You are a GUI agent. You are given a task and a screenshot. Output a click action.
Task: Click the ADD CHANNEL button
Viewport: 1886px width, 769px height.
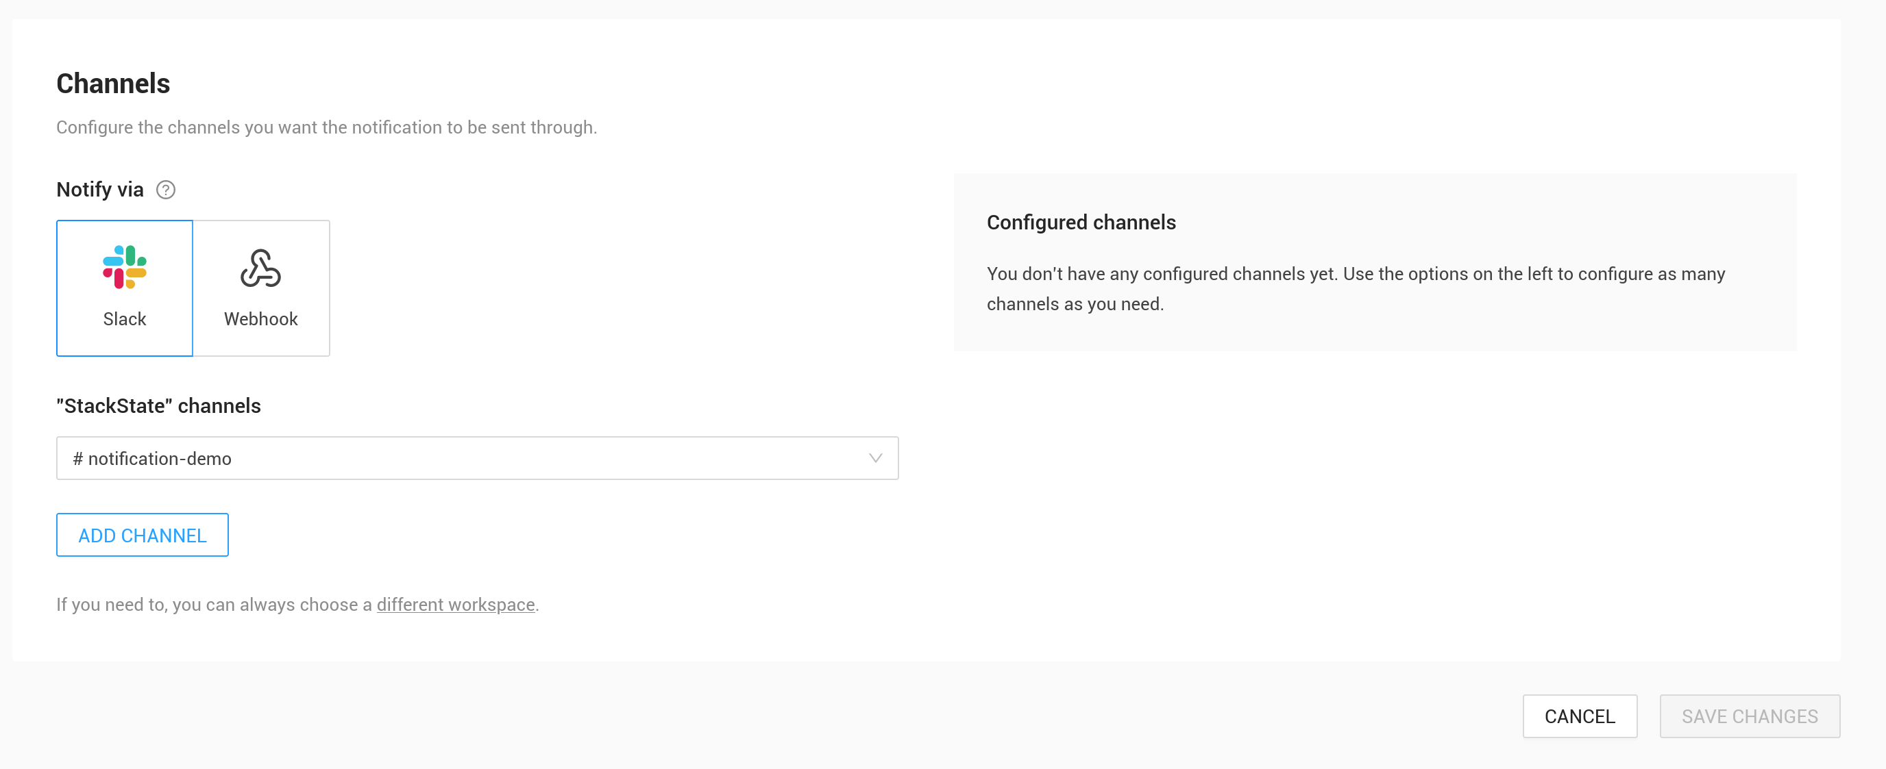pyautogui.click(x=142, y=535)
